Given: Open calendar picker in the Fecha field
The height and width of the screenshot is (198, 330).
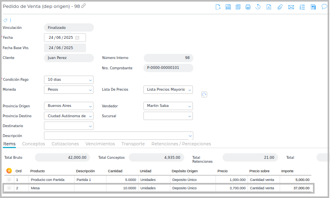Looking at the screenshot, I should (77, 38).
